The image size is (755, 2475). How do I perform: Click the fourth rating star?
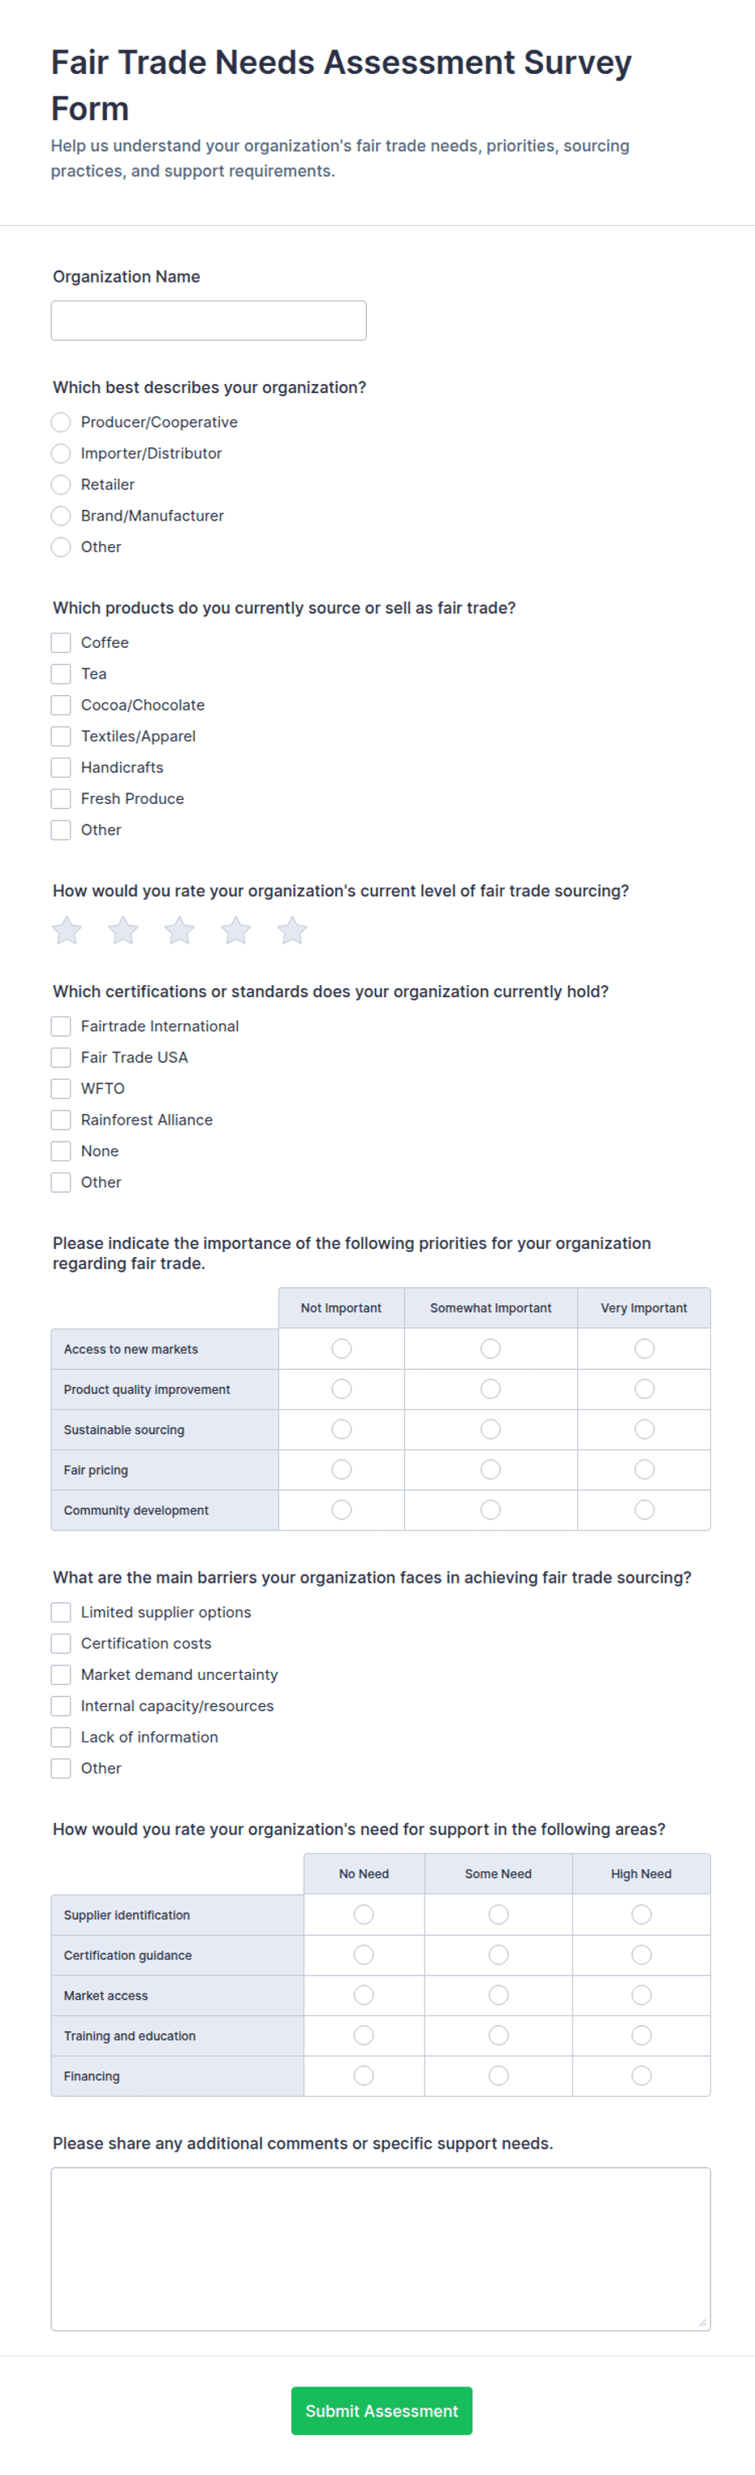tap(236, 930)
